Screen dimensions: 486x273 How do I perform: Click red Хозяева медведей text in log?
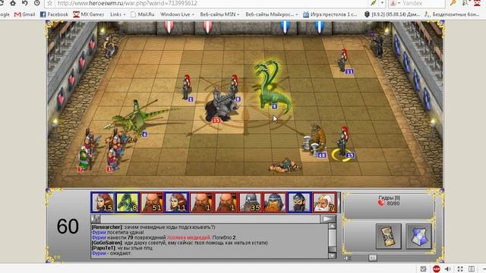(x=188, y=237)
